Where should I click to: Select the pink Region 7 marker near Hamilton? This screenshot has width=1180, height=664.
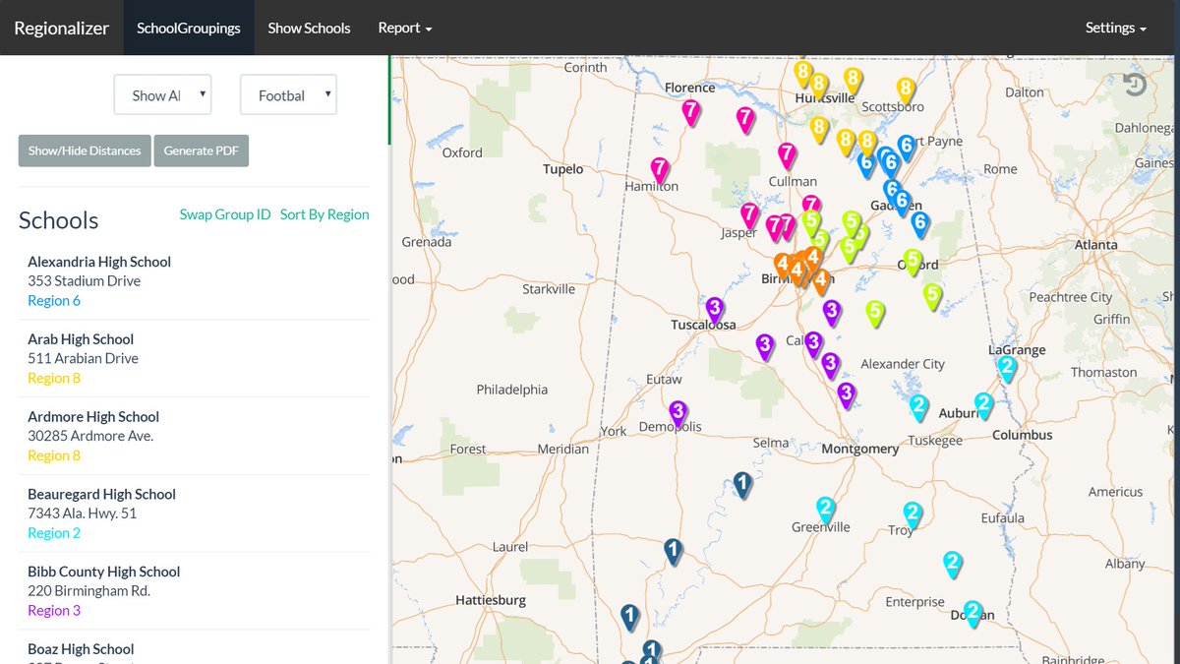tap(659, 169)
